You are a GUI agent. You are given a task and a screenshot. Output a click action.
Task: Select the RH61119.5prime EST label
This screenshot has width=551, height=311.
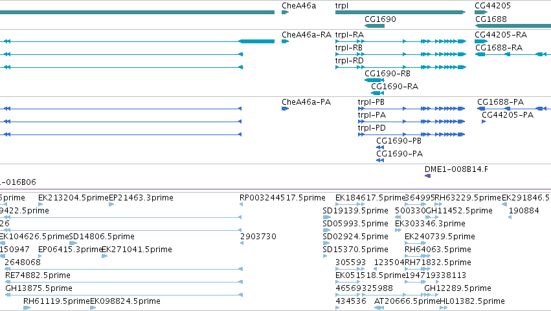(x=56, y=301)
